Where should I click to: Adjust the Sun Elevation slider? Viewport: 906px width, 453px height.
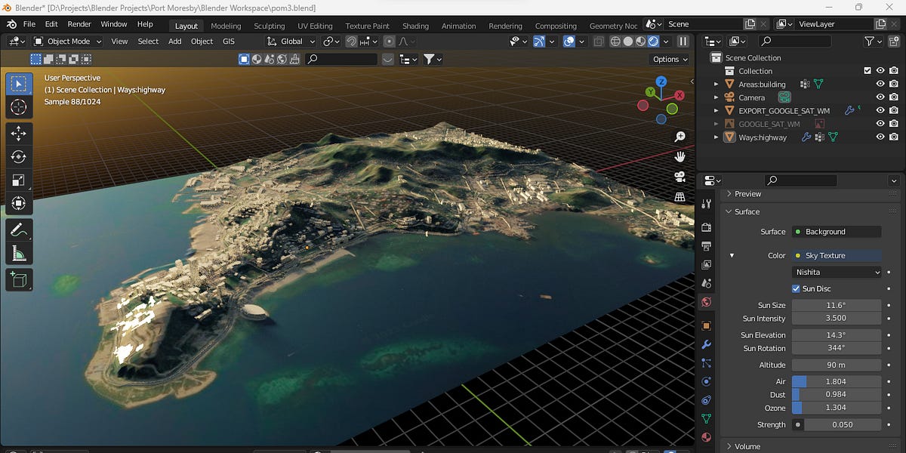point(837,334)
